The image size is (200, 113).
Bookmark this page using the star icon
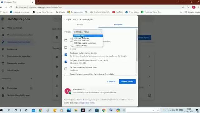click(x=188, y=8)
